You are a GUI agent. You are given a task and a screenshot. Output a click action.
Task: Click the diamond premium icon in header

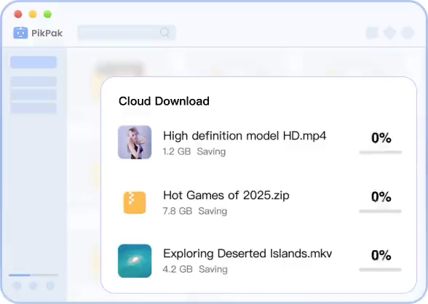(x=389, y=33)
